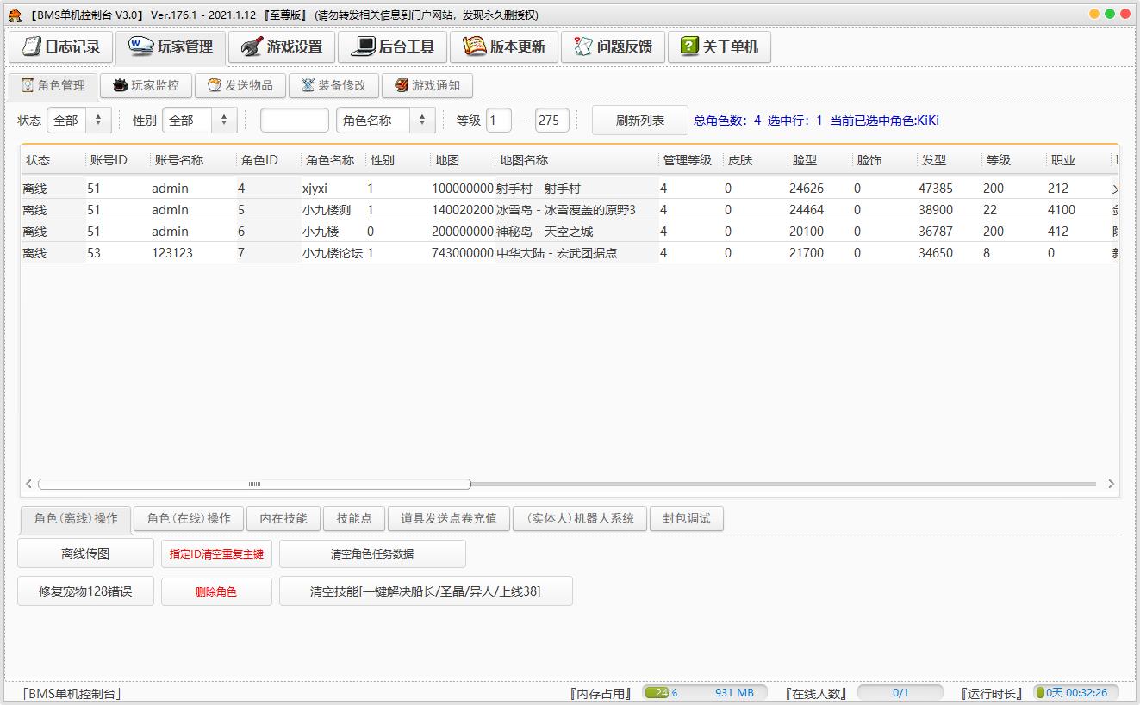Viewport: 1140px width, 705px height.
Task: Open 后台工具 backend tools laptop icon
Action: (x=364, y=46)
